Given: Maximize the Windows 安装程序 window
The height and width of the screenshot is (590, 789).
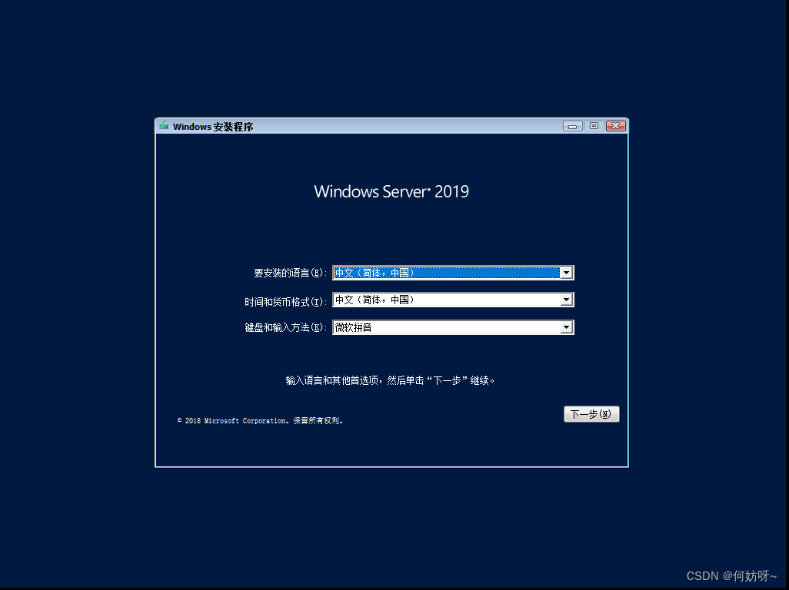Looking at the screenshot, I should [x=594, y=126].
